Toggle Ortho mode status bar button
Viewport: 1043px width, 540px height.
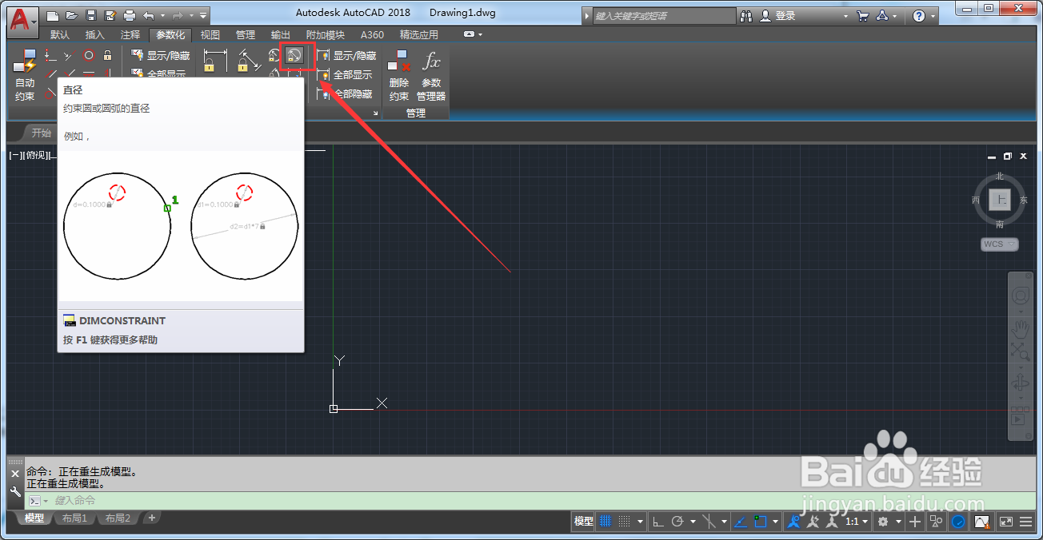[657, 522]
